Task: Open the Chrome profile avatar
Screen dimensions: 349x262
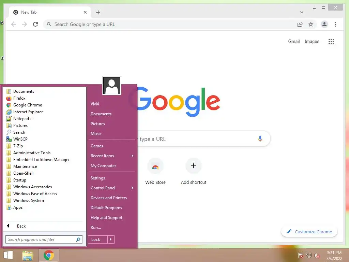Action: coord(324,24)
